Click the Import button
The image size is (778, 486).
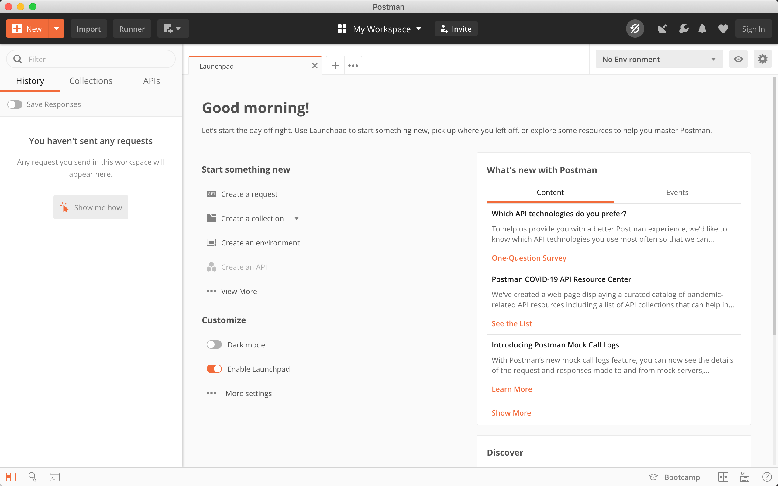pos(88,29)
